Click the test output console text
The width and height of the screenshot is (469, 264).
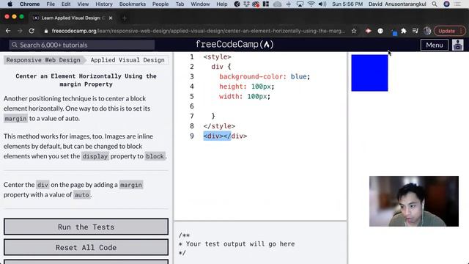(237, 244)
